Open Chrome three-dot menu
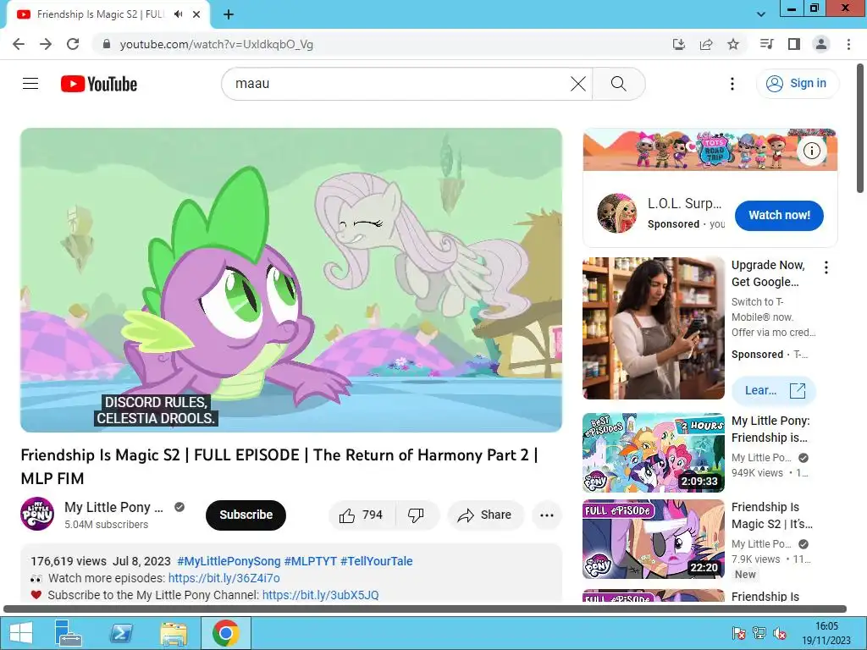 [848, 44]
